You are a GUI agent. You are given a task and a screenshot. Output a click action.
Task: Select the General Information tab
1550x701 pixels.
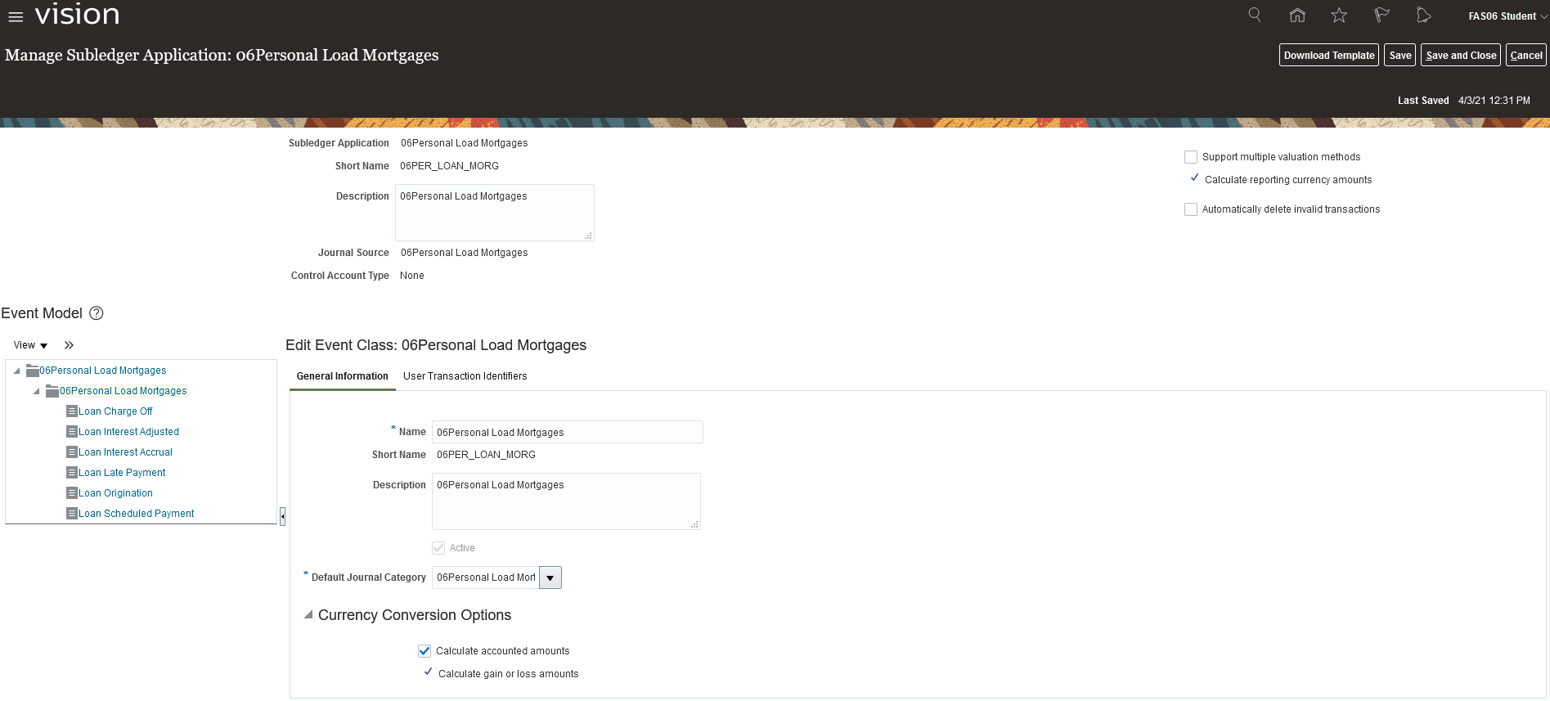342,376
